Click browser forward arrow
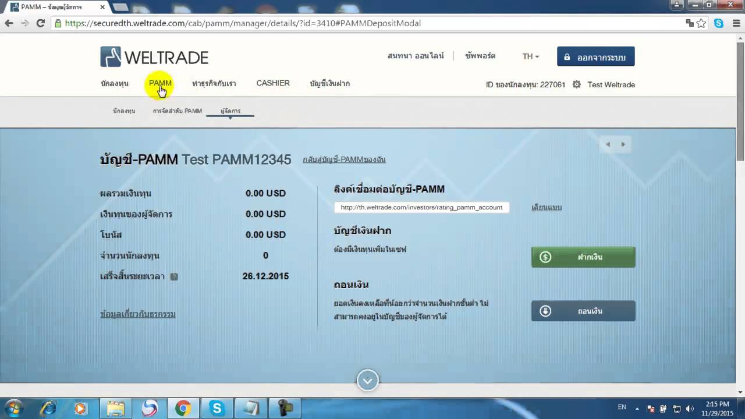The width and height of the screenshot is (745, 419). pos(24,23)
